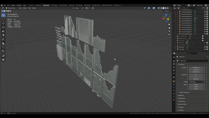Open the Output properties tab
209x118 pixels.
pos(174,64)
